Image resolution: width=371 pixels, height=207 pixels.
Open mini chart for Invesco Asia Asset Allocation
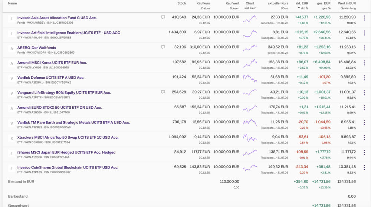pyautogui.click(x=250, y=18)
